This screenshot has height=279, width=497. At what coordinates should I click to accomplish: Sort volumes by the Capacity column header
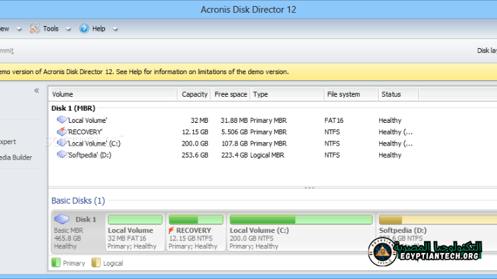[194, 95]
